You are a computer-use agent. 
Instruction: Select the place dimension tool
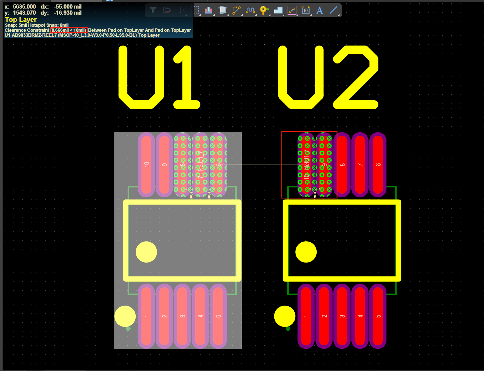pos(306,10)
